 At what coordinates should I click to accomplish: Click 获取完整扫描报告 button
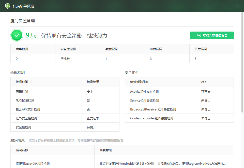(x=212, y=35)
